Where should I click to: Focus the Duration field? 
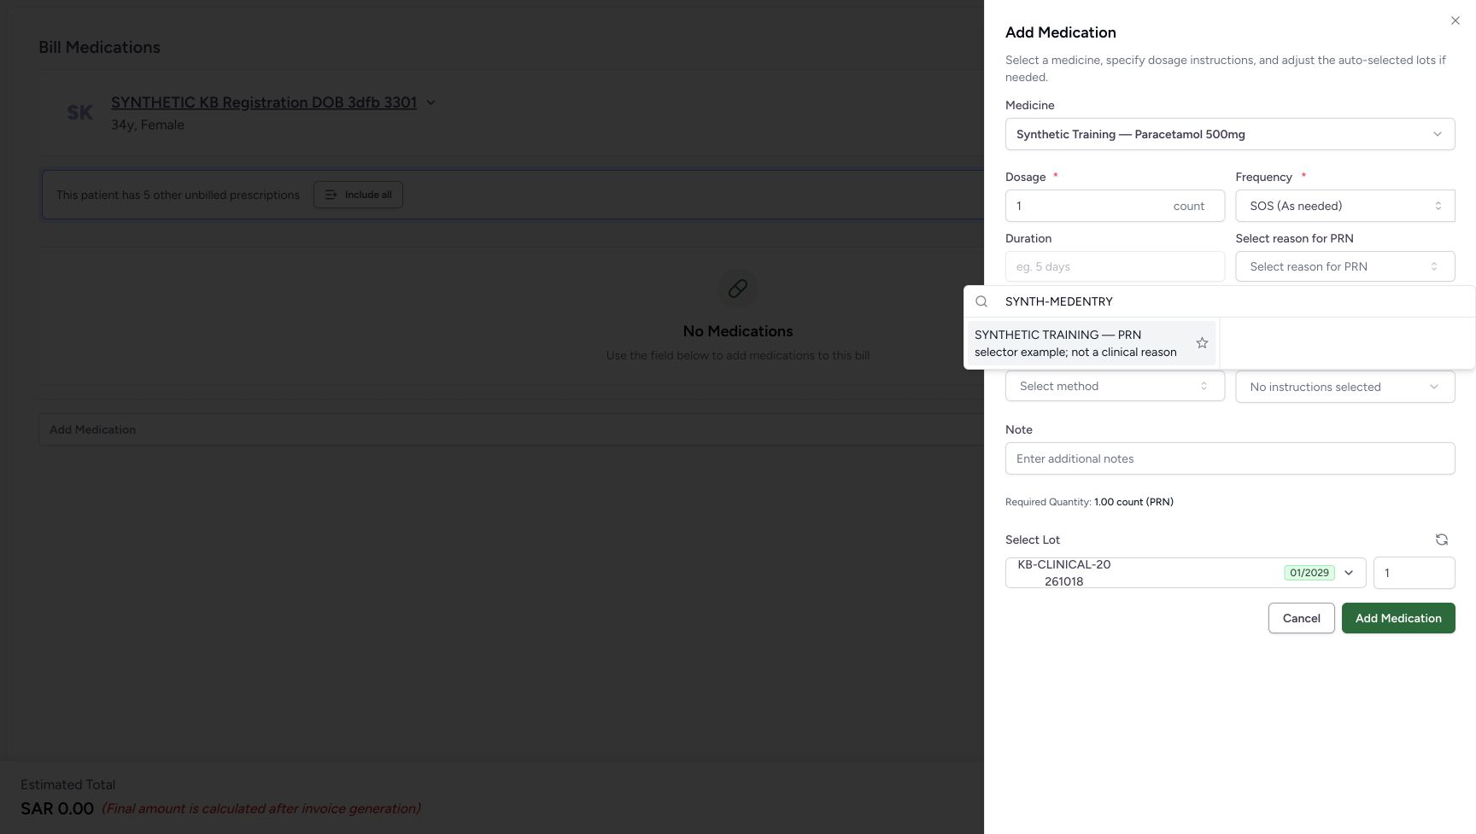[x=1115, y=266]
